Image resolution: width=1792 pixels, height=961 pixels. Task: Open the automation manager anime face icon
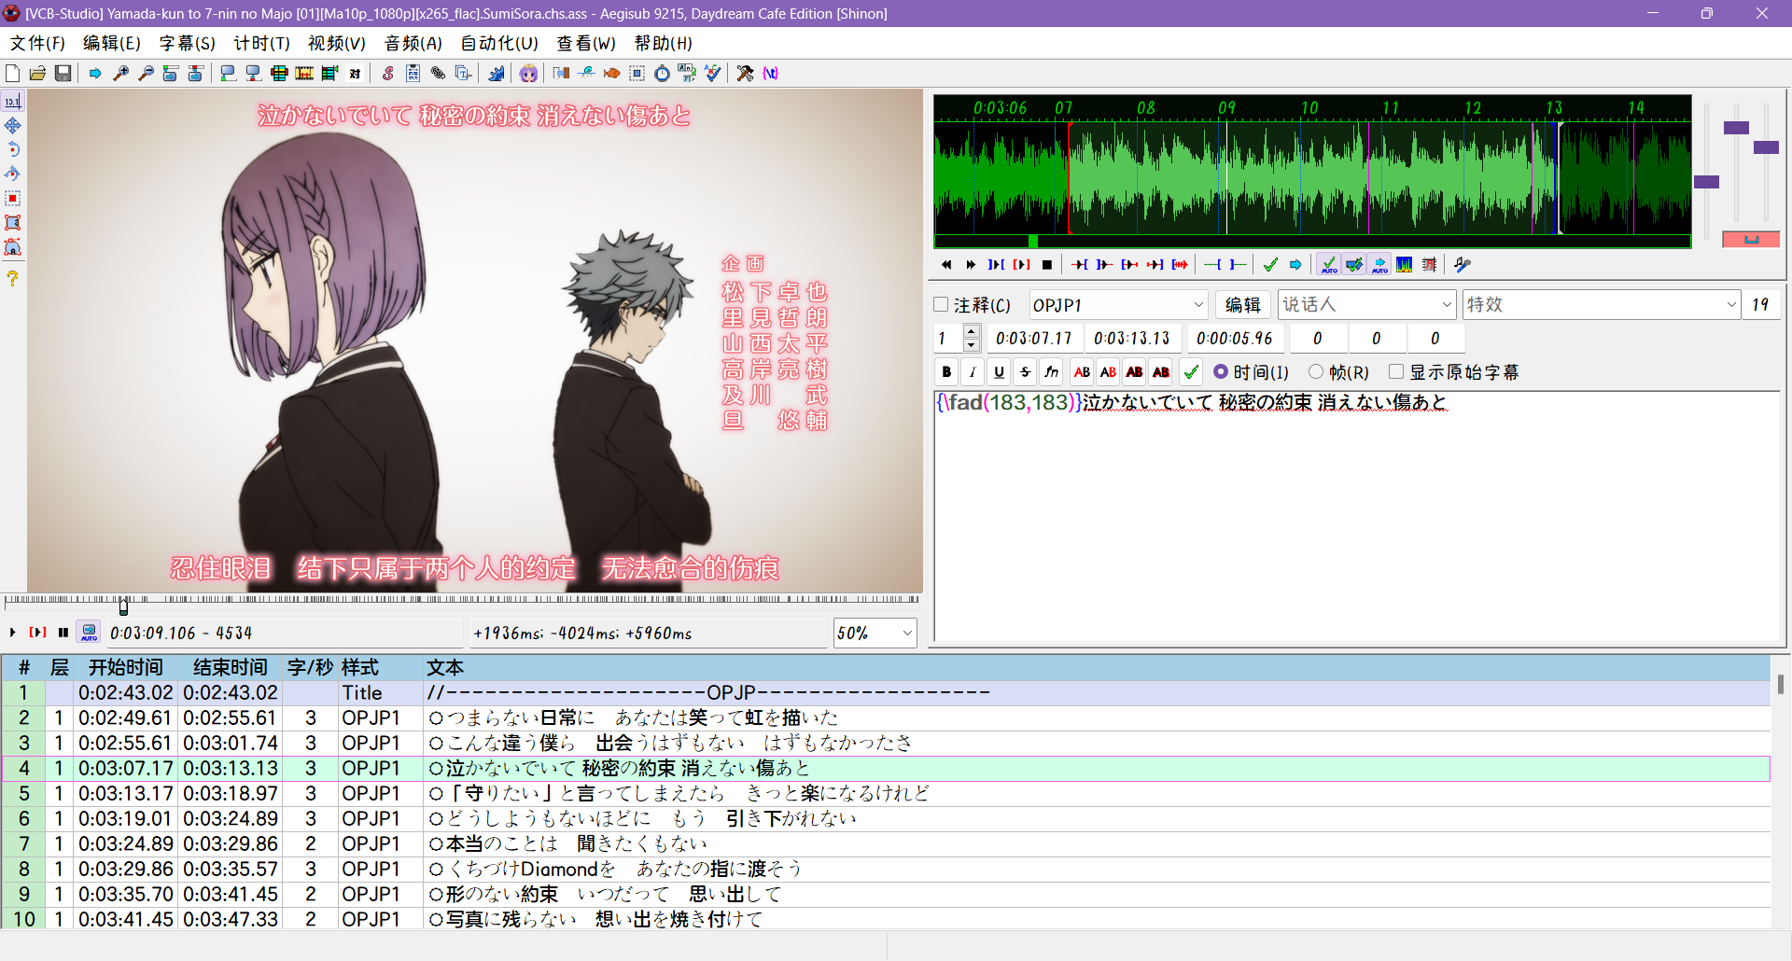(529, 74)
